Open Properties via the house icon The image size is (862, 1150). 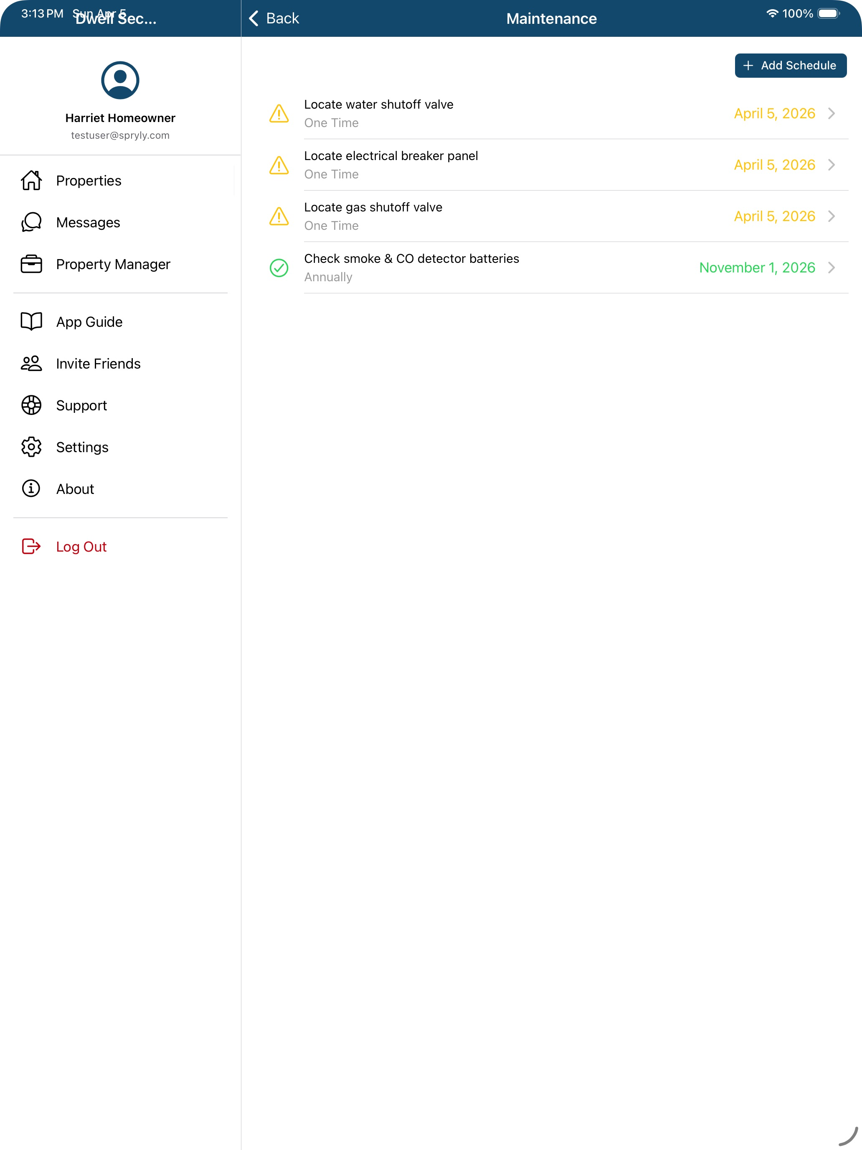click(x=31, y=181)
